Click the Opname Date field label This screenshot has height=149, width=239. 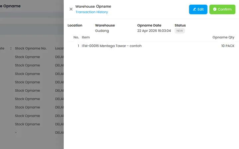tap(149, 25)
